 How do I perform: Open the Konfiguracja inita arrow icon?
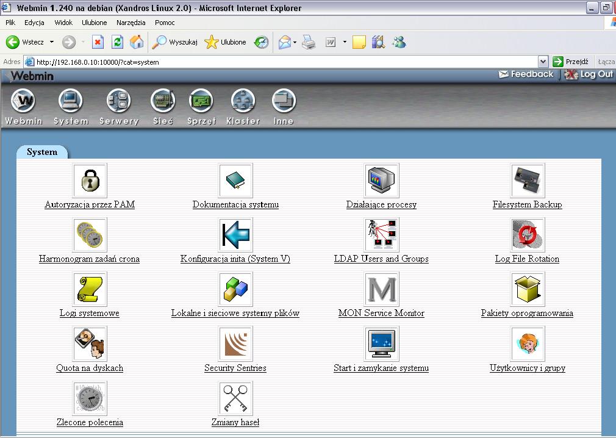pyautogui.click(x=235, y=235)
